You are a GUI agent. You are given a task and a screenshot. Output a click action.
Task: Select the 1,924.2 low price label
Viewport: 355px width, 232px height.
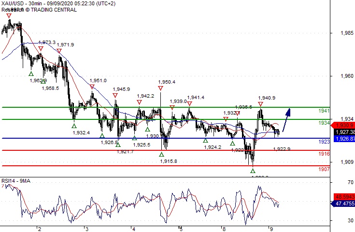(213, 147)
